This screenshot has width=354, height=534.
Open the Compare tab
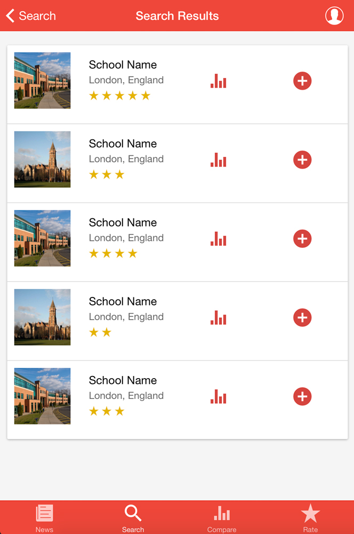click(x=222, y=518)
